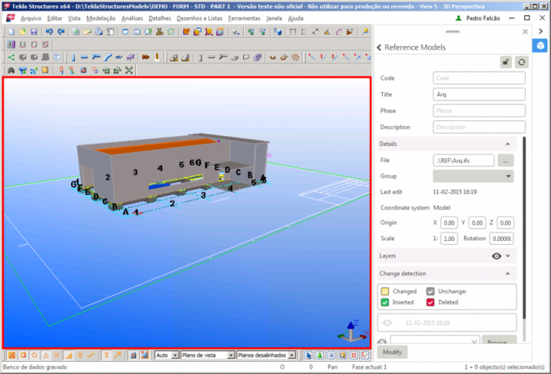The height and width of the screenshot is (374, 551).
Task: Click the Changed yellow color swatch
Action: click(385, 291)
